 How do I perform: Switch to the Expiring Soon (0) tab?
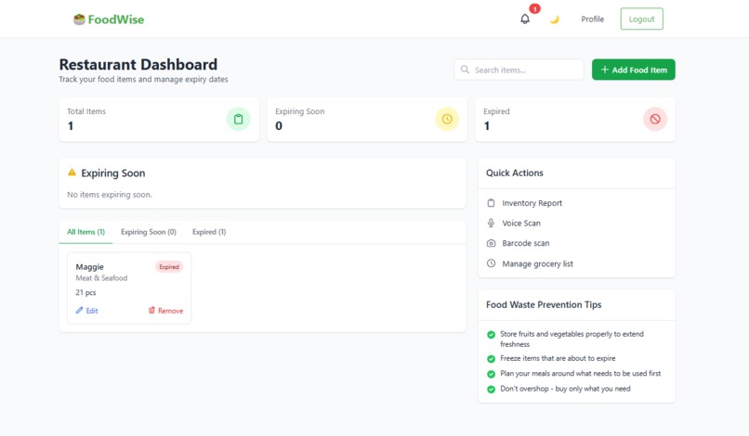click(x=149, y=232)
